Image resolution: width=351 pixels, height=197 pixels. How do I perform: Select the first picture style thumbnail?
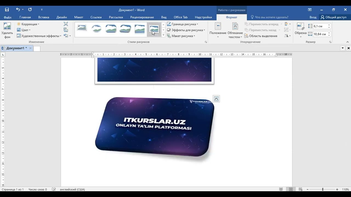coord(82,28)
